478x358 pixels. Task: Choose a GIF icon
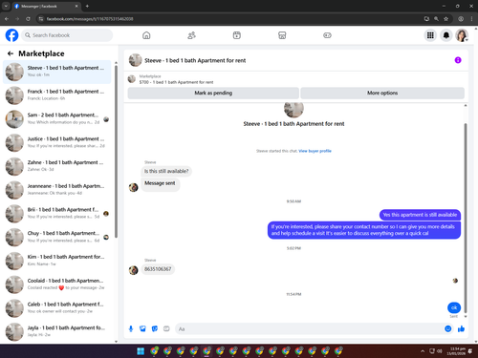tap(166, 328)
